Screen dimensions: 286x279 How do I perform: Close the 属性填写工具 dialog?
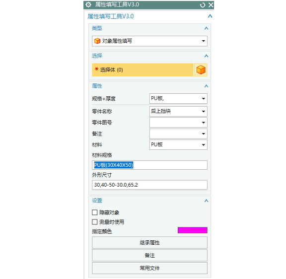coord(211,5)
